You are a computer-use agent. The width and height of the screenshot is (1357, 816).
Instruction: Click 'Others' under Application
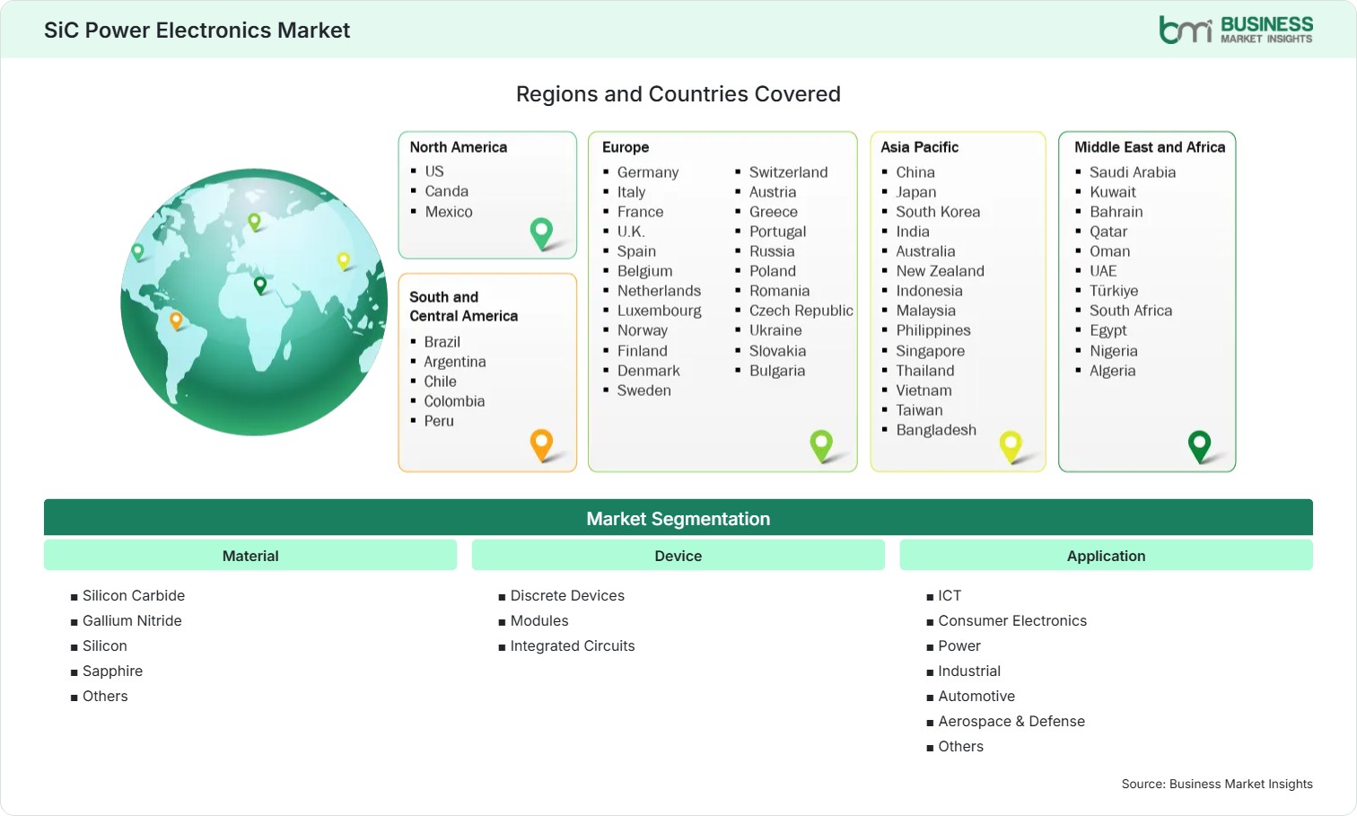coord(961,746)
